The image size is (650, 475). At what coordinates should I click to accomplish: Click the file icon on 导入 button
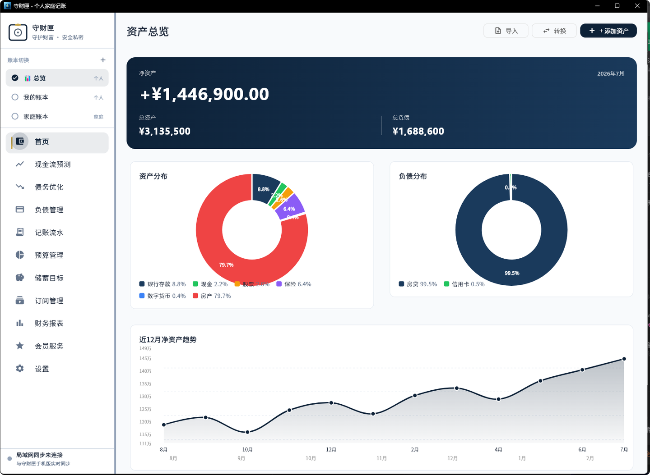(x=498, y=31)
